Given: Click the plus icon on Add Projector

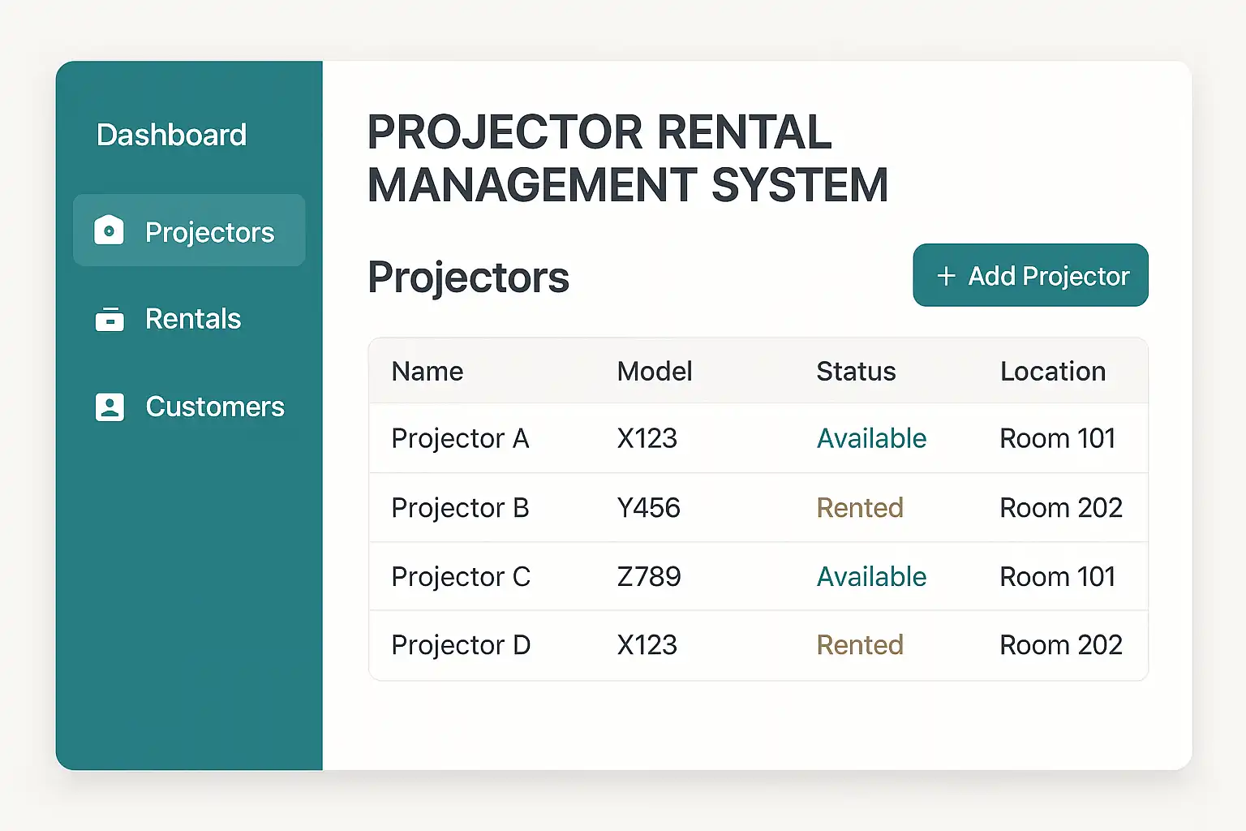Looking at the screenshot, I should [x=946, y=276].
